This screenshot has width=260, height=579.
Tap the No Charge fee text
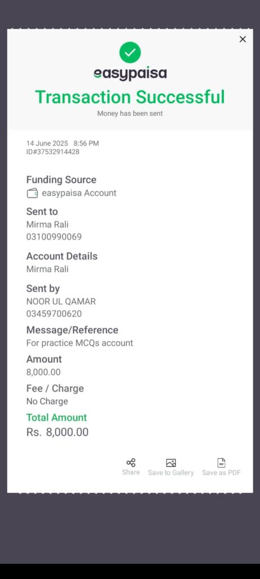47,401
